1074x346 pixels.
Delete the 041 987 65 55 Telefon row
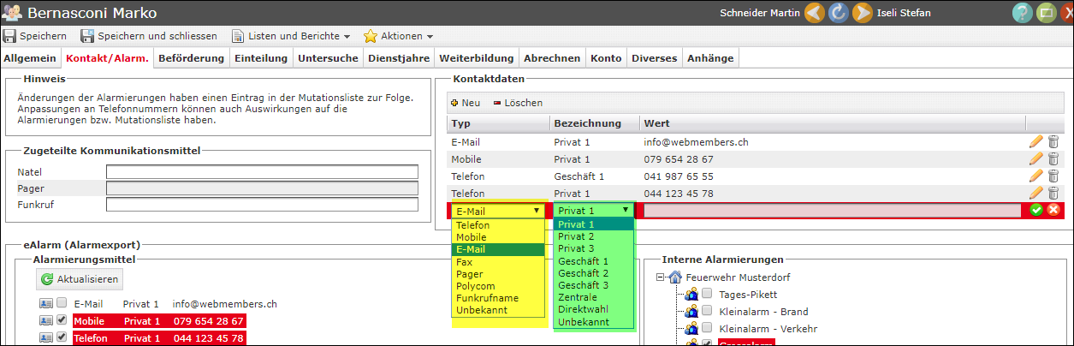1053,176
